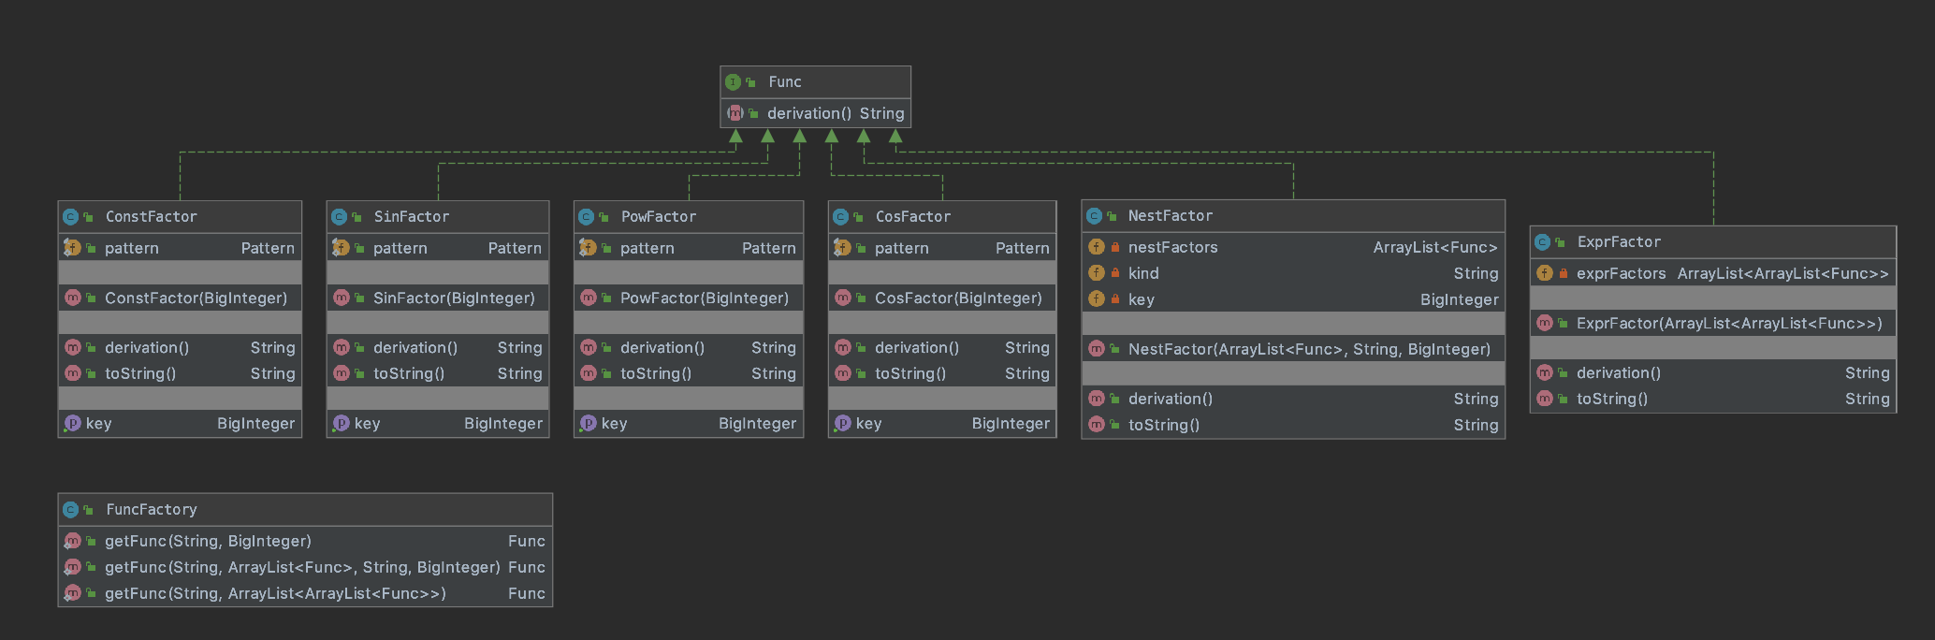This screenshot has width=1935, height=640.
Task: Click the ExprFactor class icon
Action: [x=1542, y=242]
